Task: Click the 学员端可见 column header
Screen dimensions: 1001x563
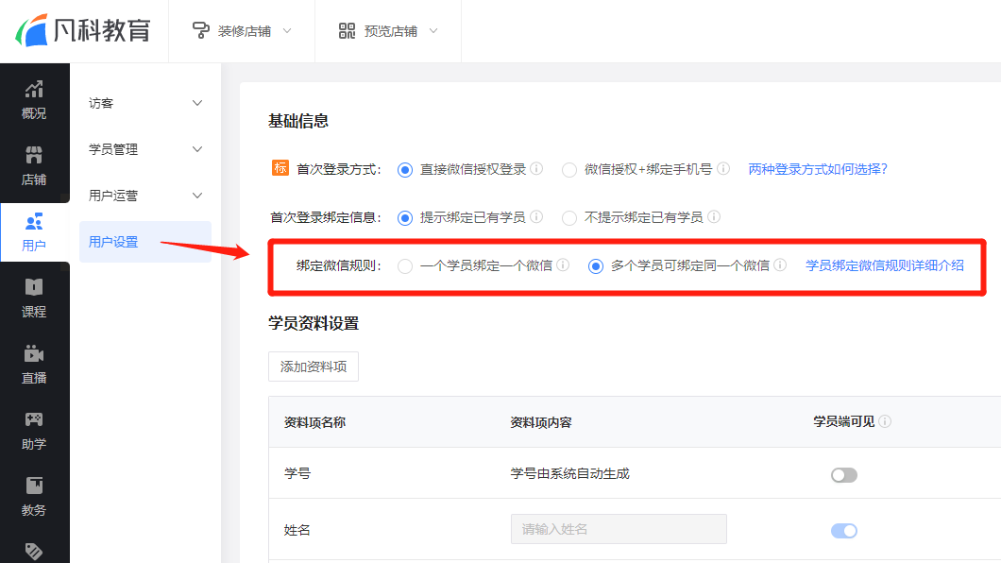Action: click(x=844, y=421)
